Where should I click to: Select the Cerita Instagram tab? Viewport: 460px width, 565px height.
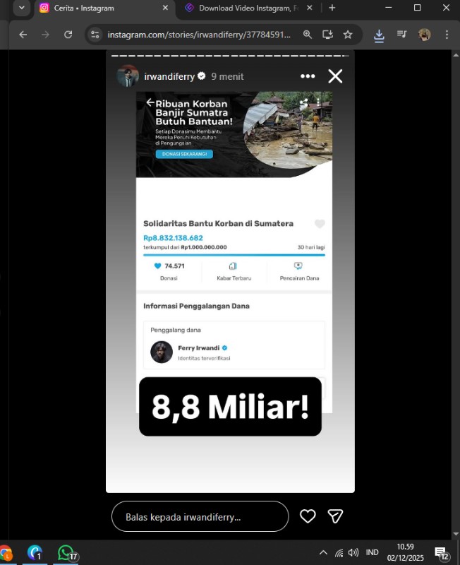click(x=104, y=8)
